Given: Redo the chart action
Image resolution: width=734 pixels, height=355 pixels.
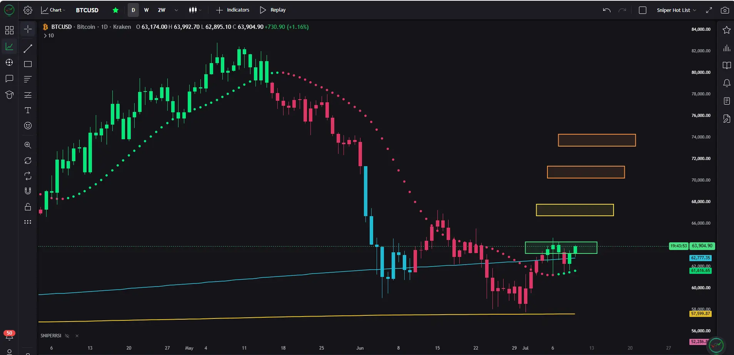Looking at the screenshot, I should [622, 10].
